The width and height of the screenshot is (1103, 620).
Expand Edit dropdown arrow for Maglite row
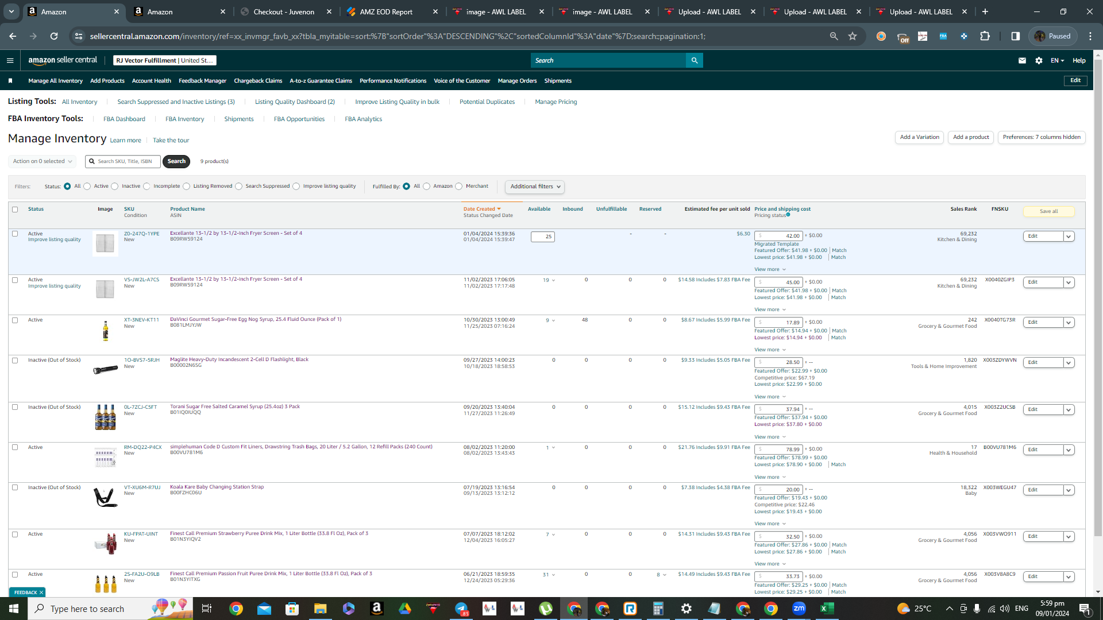(1069, 363)
